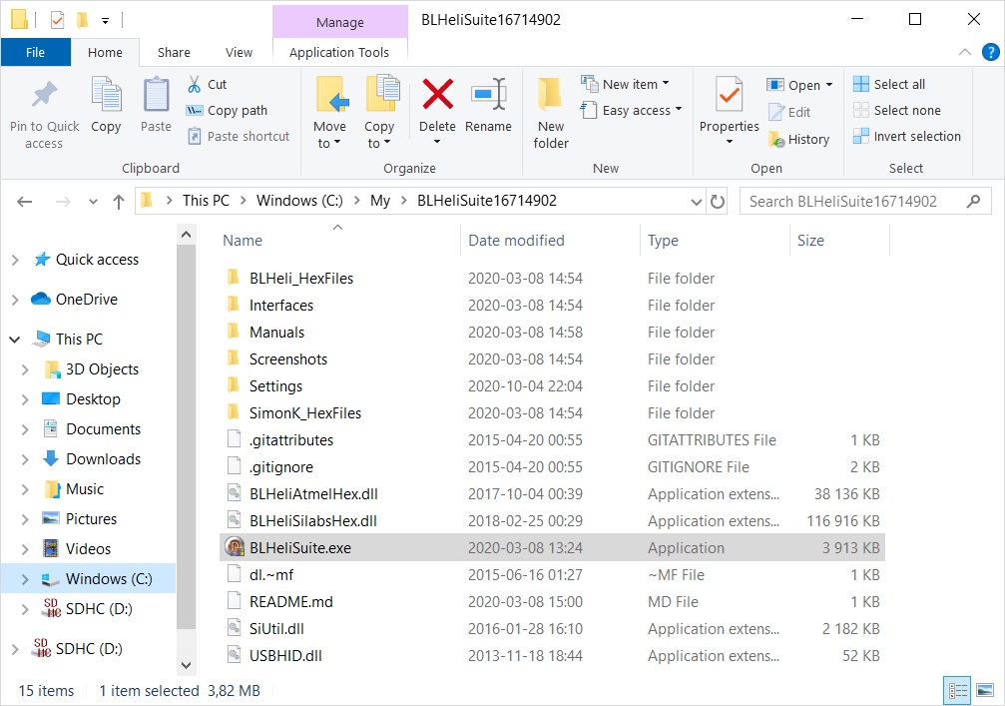1005x706 pixels.
Task: Click Select none
Action: tap(896, 110)
